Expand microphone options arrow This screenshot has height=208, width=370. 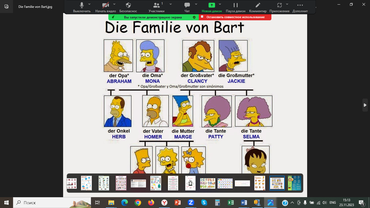point(90,4)
